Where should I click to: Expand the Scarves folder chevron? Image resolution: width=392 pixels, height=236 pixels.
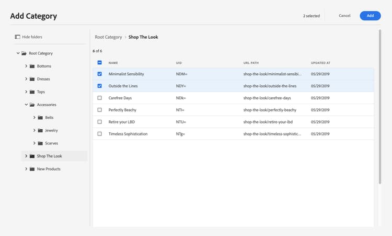(34, 143)
